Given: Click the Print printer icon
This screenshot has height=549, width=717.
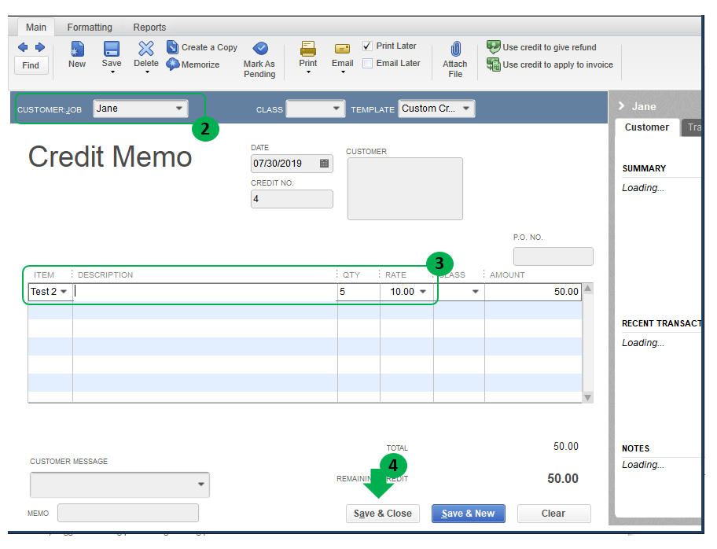Looking at the screenshot, I should tap(308, 49).
